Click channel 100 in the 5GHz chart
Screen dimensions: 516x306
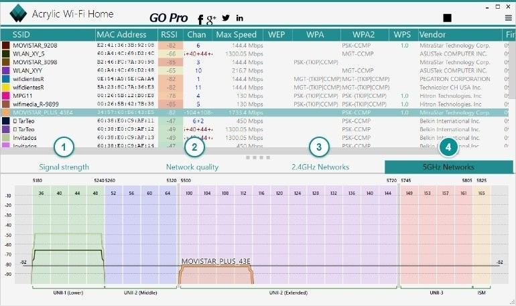pyautogui.click(x=189, y=194)
